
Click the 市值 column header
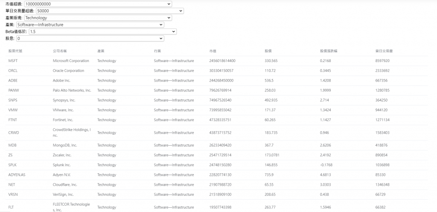(x=213, y=51)
